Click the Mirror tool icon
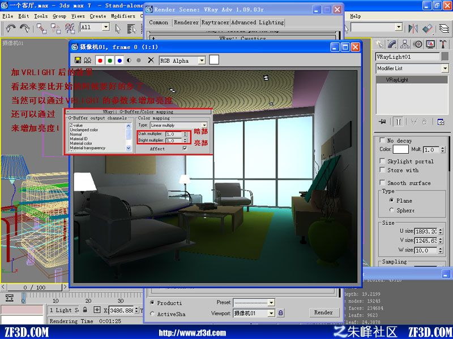The image size is (453, 339). tap(413, 28)
